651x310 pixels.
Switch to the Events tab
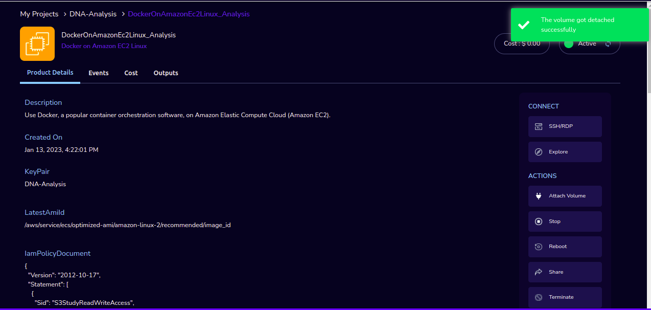coord(99,73)
